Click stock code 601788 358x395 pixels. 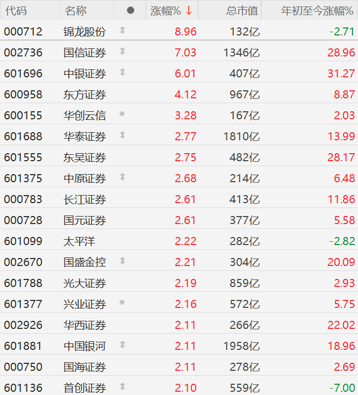pyautogui.click(x=23, y=283)
